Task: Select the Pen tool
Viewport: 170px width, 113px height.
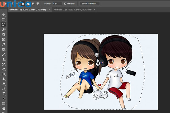Action: click(x=4, y=89)
